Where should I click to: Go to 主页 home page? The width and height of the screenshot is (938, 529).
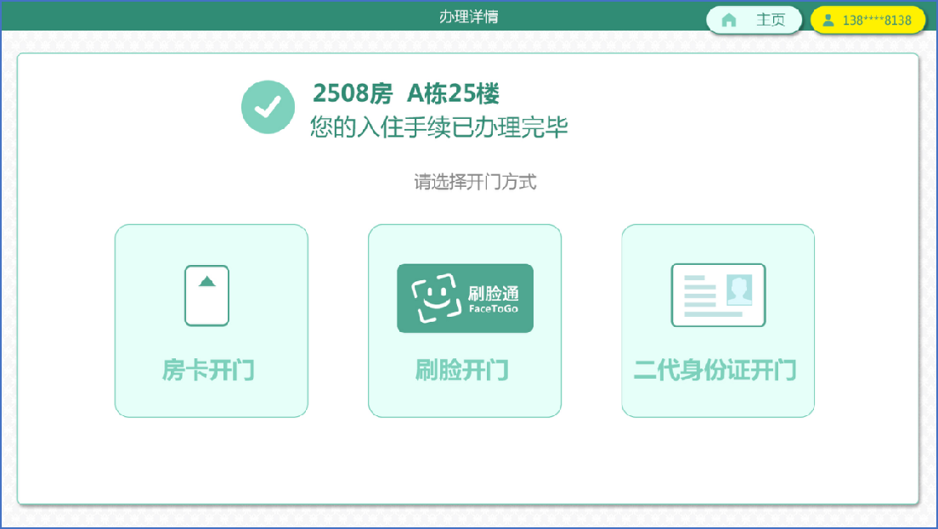pyautogui.click(x=754, y=20)
